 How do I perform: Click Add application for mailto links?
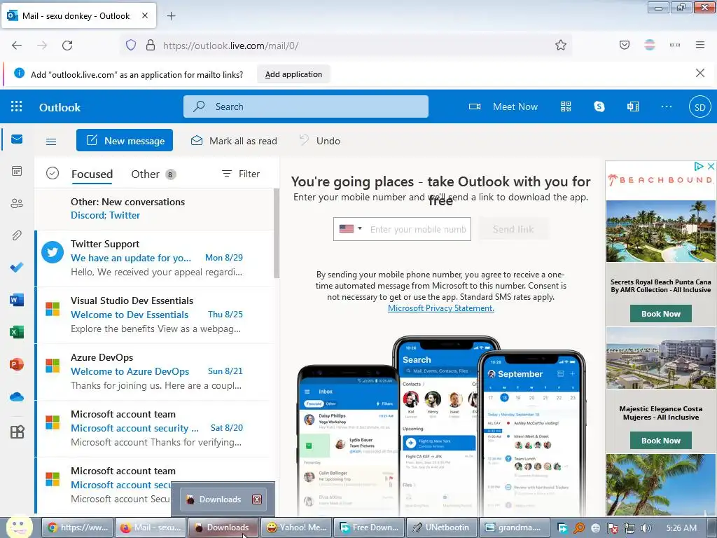click(x=293, y=74)
